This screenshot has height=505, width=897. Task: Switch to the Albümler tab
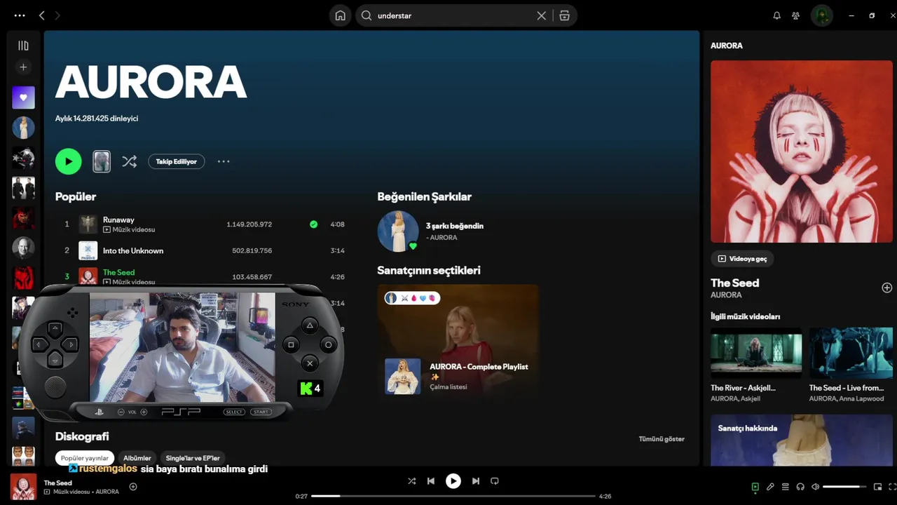137,458
